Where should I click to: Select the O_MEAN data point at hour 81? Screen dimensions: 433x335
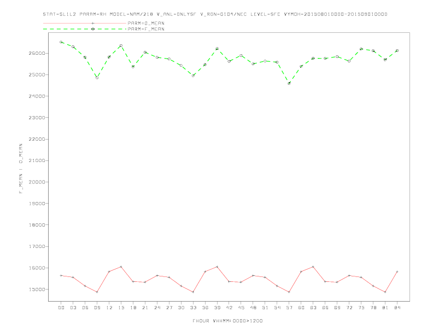(x=385, y=292)
